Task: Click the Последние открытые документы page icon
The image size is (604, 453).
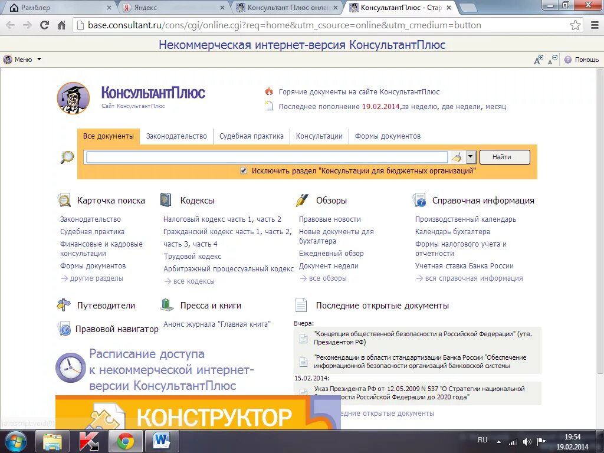Action: pyautogui.click(x=301, y=305)
